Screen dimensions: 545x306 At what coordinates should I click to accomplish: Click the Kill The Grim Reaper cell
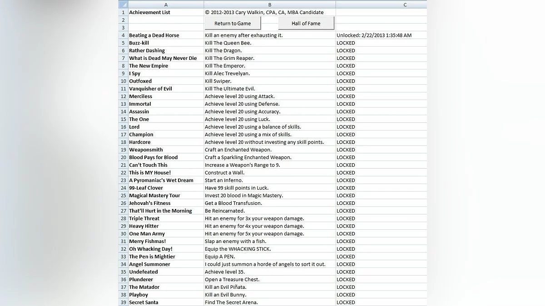click(270, 58)
